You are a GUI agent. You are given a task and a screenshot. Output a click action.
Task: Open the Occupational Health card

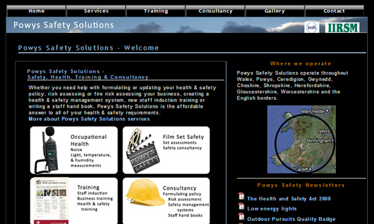click(x=74, y=150)
